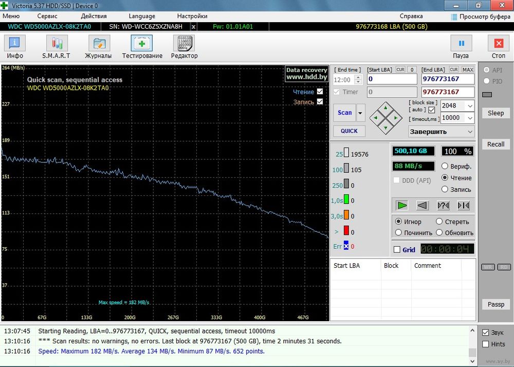
Task: Toggle the Чтение graph checkbox
Action: click(x=320, y=91)
